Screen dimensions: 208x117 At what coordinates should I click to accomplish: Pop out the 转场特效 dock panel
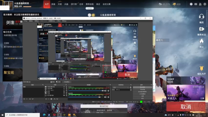[131, 85]
